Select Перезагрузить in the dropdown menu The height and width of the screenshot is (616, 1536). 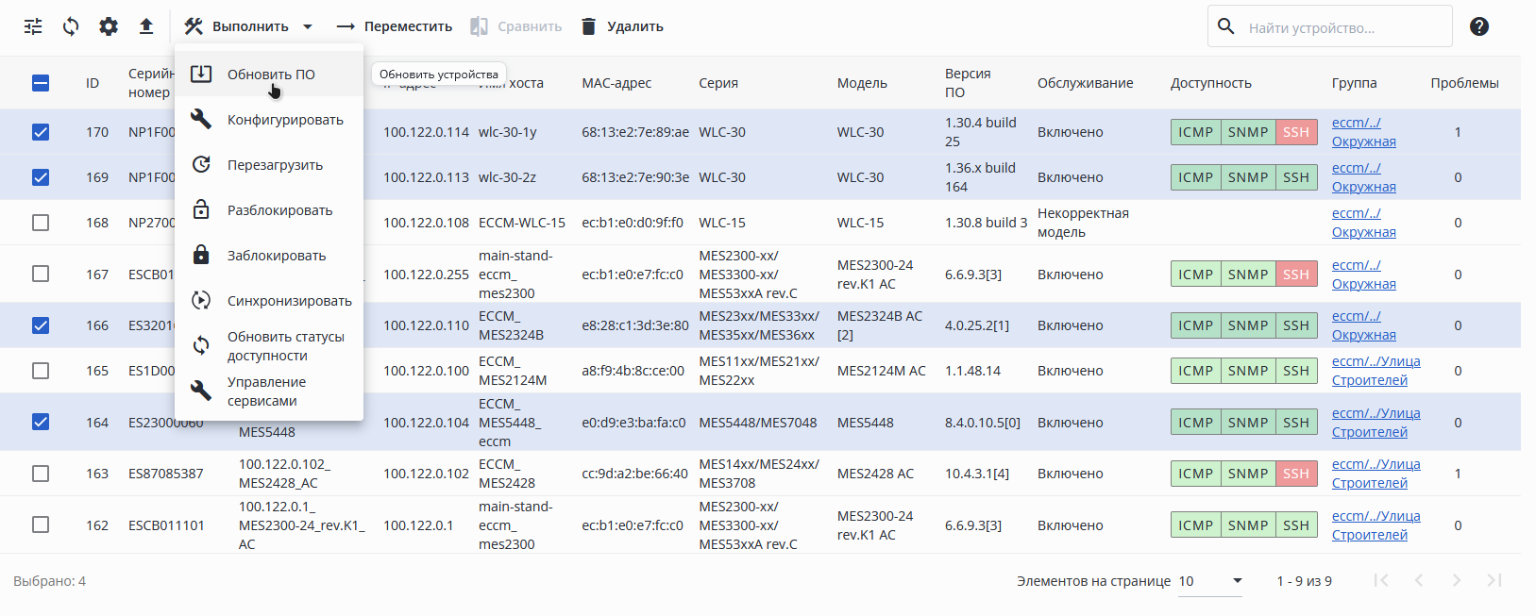[275, 165]
